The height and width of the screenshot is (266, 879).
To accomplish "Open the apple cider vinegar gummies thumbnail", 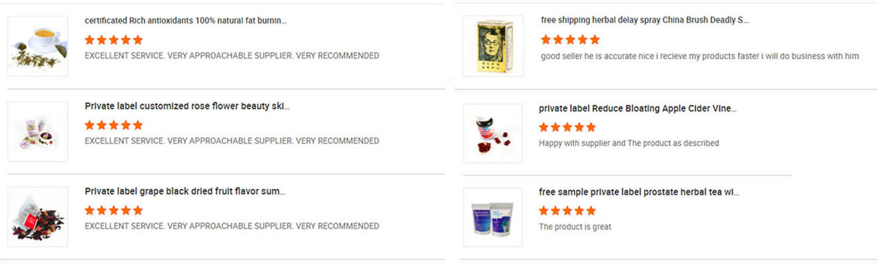I will [493, 133].
